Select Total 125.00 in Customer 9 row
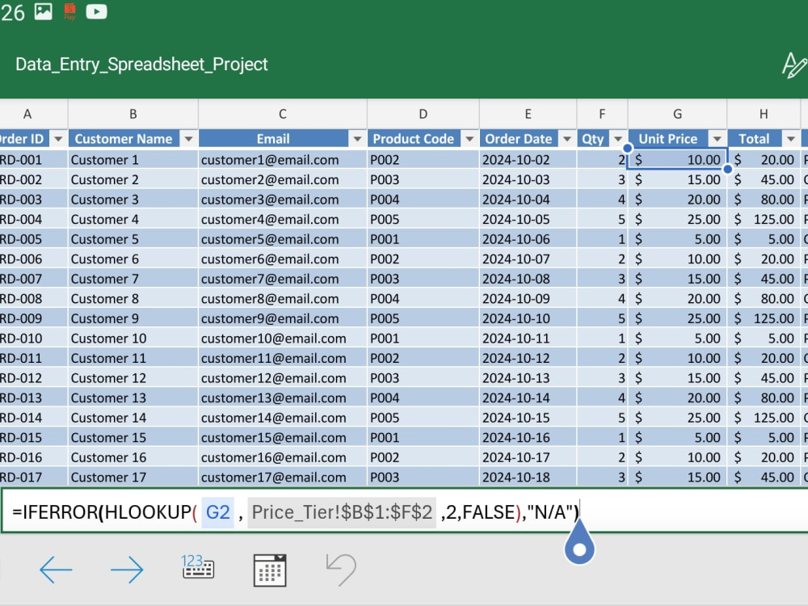Screen dimensions: 808x606 pyautogui.click(x=764, y=318)
